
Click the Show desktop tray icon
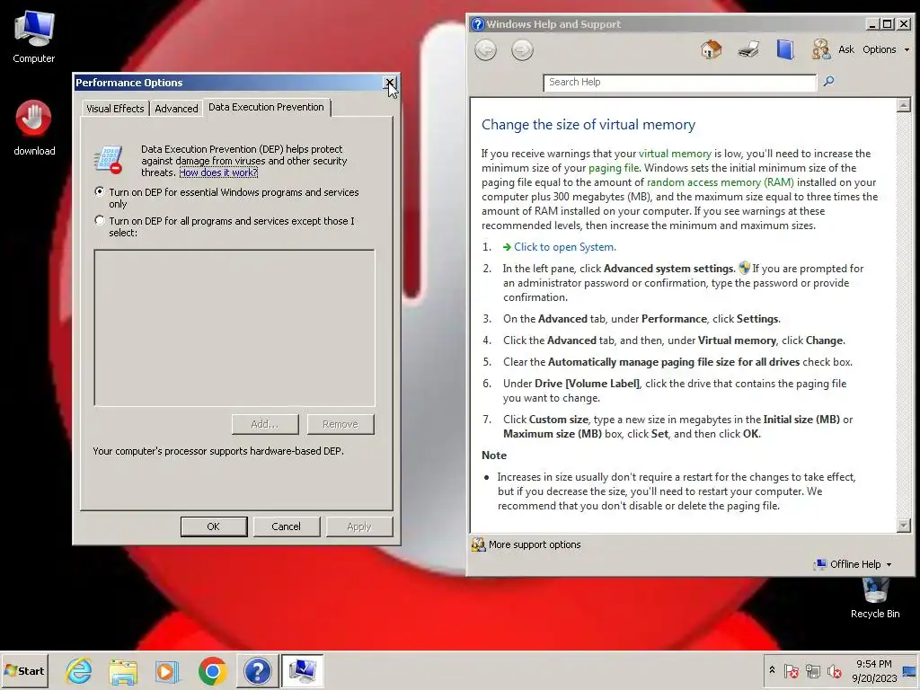(909, 670)
